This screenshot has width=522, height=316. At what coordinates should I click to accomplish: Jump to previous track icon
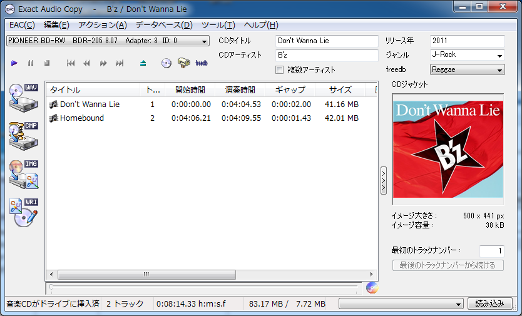[70, 63]
